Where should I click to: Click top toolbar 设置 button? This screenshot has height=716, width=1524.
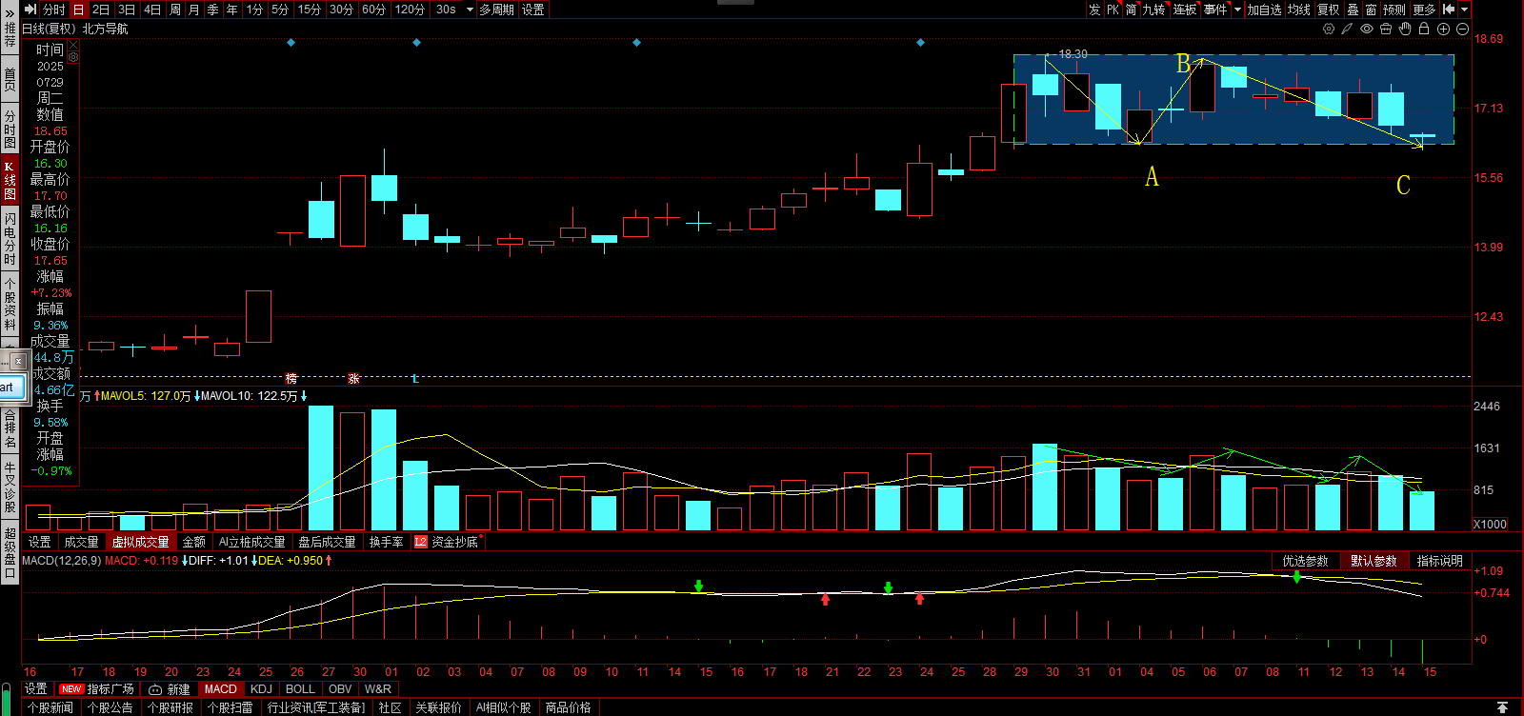533,10
